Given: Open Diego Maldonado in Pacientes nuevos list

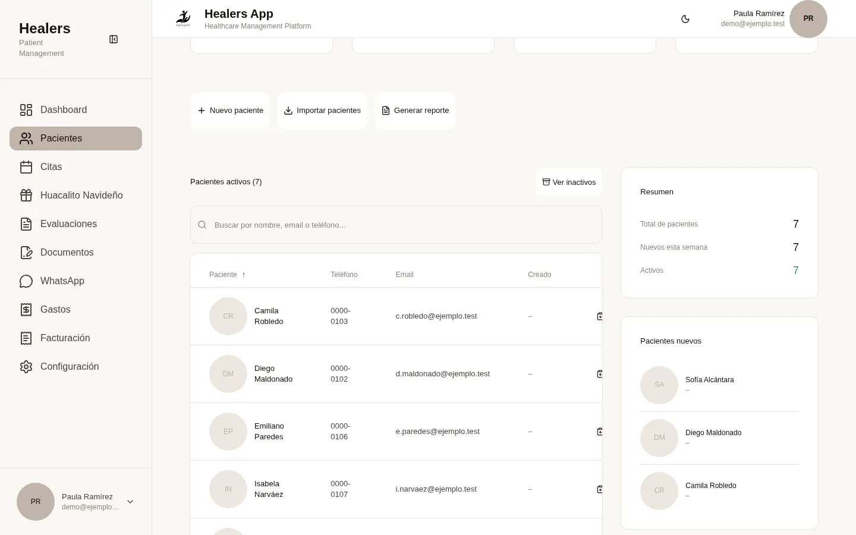Looking at the screenshot, I should click(719, 438).
